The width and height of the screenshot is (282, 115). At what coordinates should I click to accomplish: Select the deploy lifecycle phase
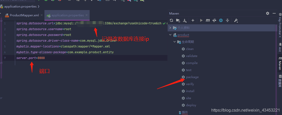click(191, 105)
